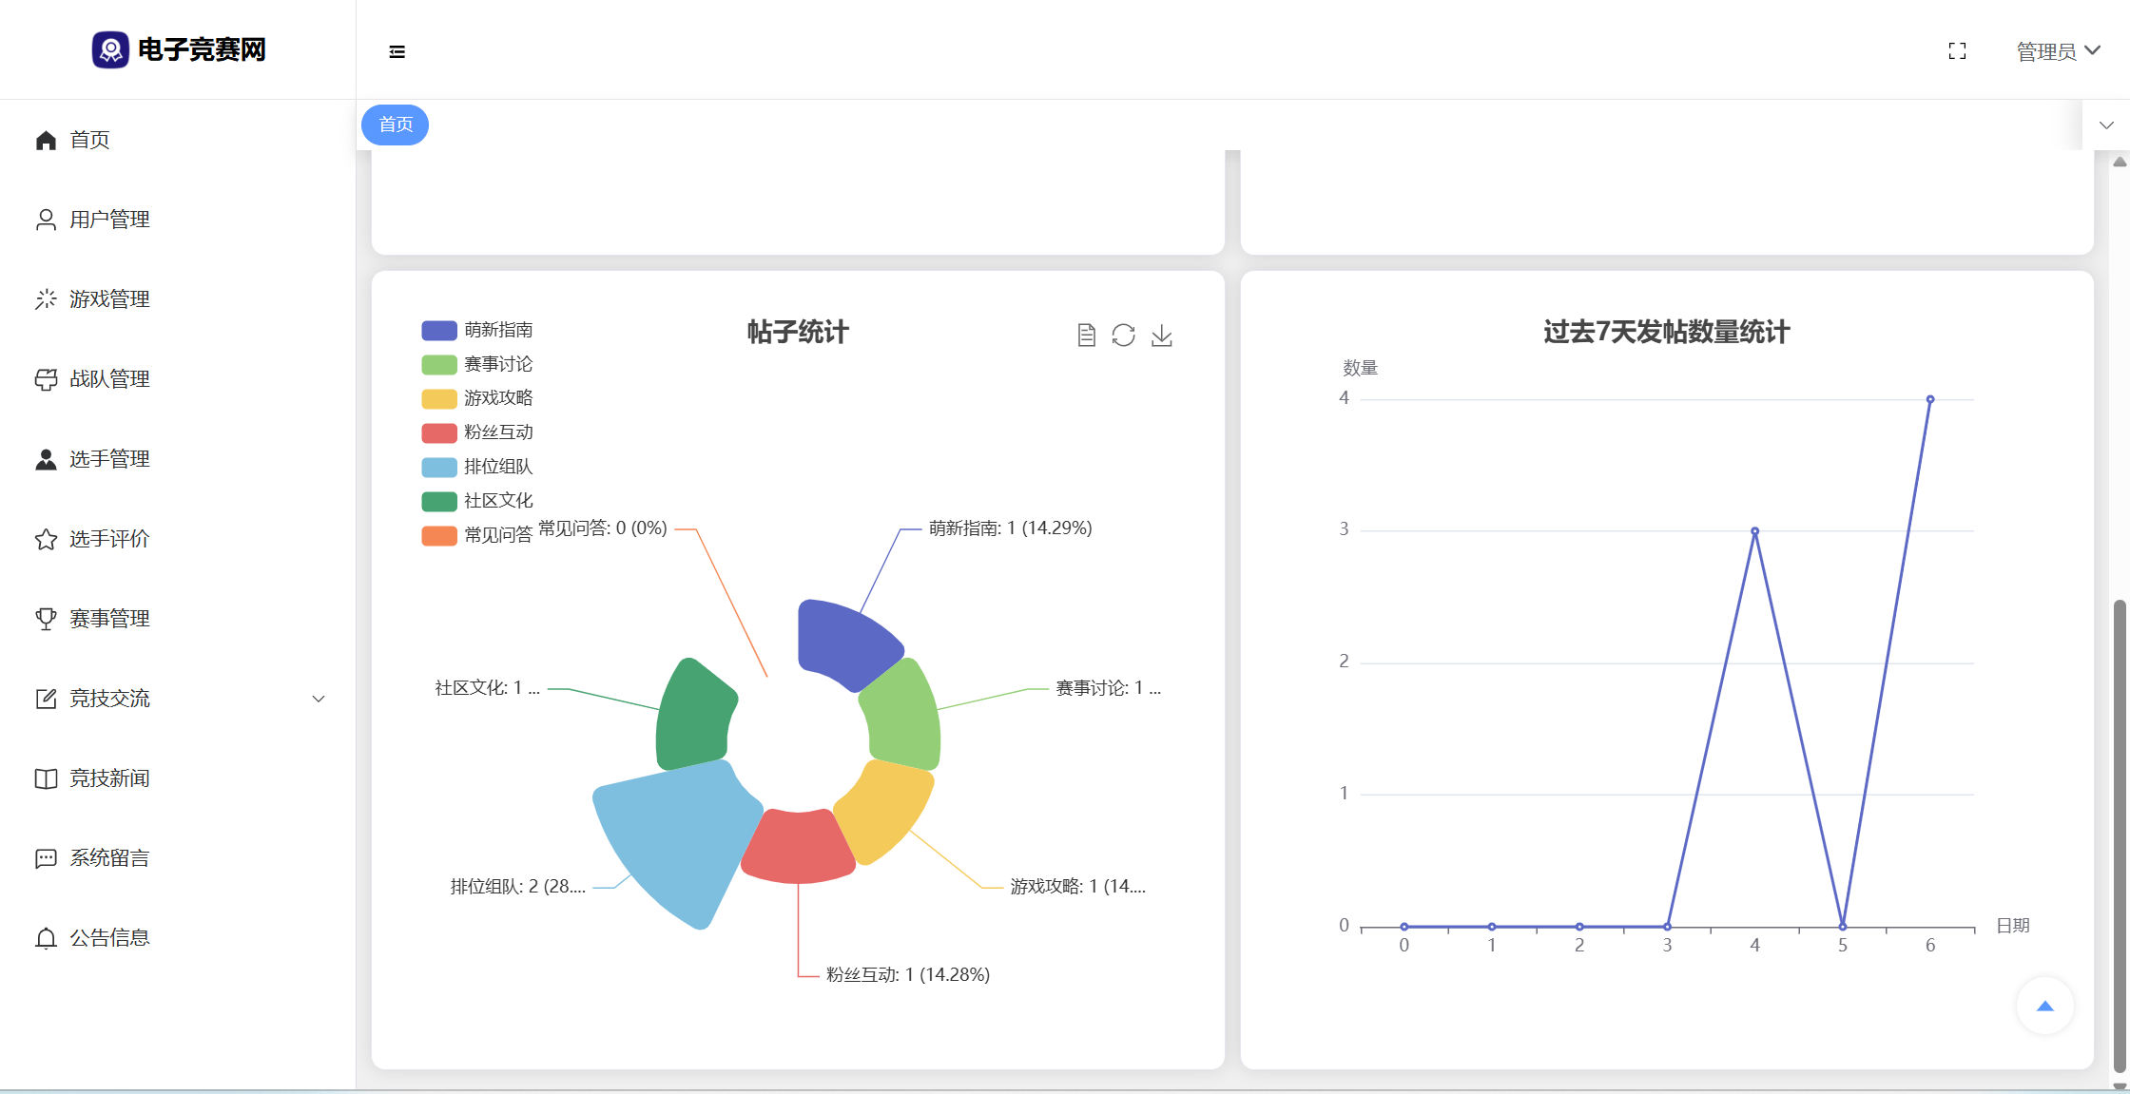The image size is (2130, 1094).
Task: Open chart data view icon
Action: [x=1086, y=336]
